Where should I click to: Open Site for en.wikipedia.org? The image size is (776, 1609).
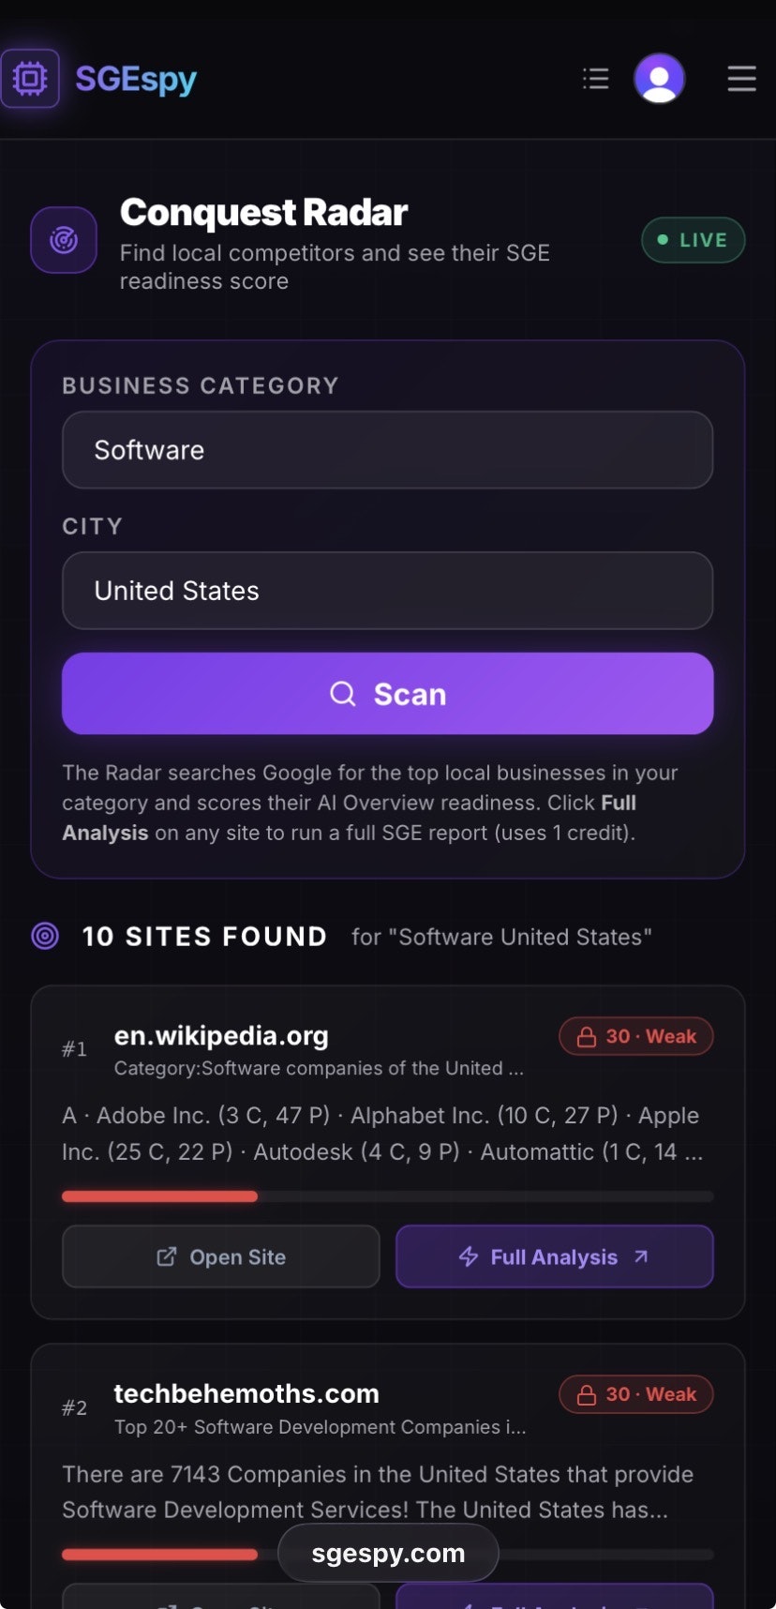221,1256
